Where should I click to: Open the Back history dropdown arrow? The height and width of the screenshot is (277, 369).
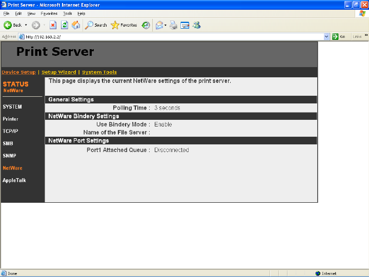(x=26, y=25)
